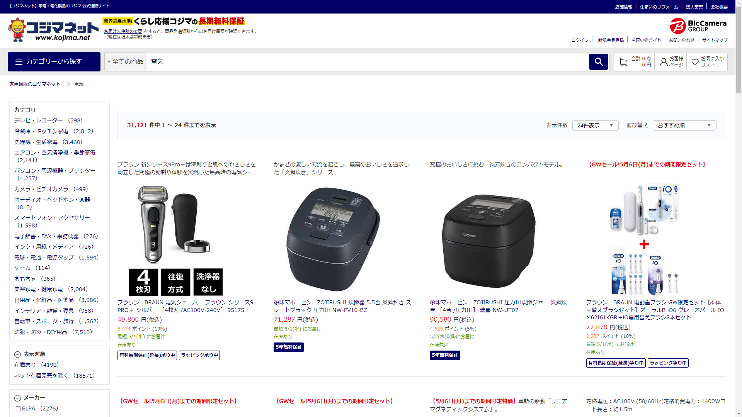Click the favorites list heart icon
Viewport: 742px width, 417px height.
[x=695, y=62]
